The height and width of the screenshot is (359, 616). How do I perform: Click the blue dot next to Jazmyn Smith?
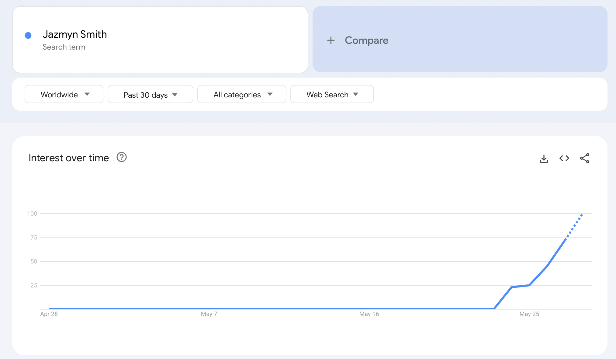[28, 36]
